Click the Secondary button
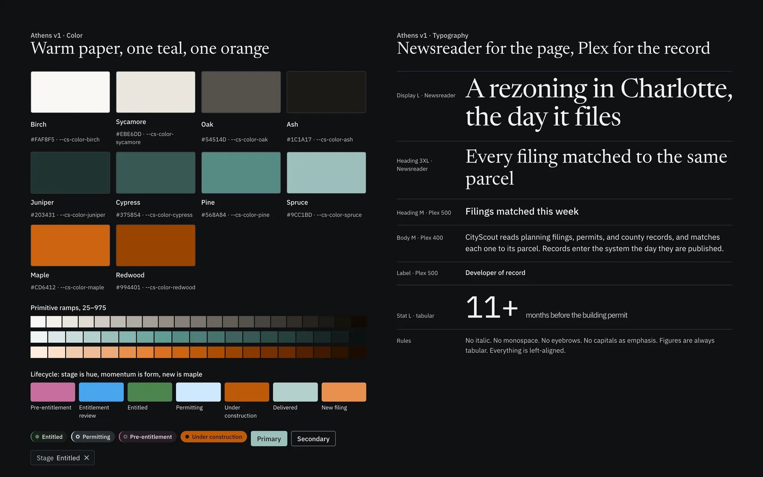Screen dimensions: 763x477 [313, 438]
